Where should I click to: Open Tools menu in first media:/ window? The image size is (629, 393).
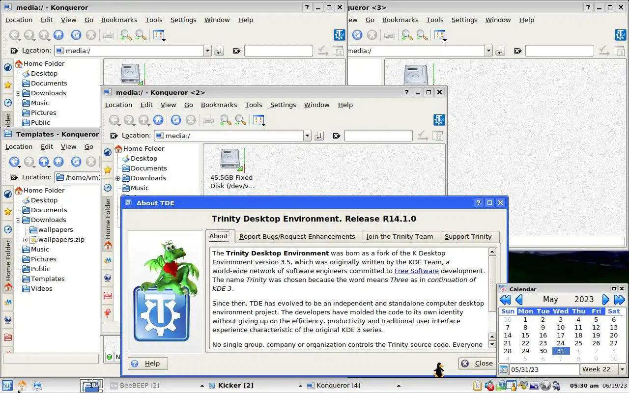coord(154,20)
